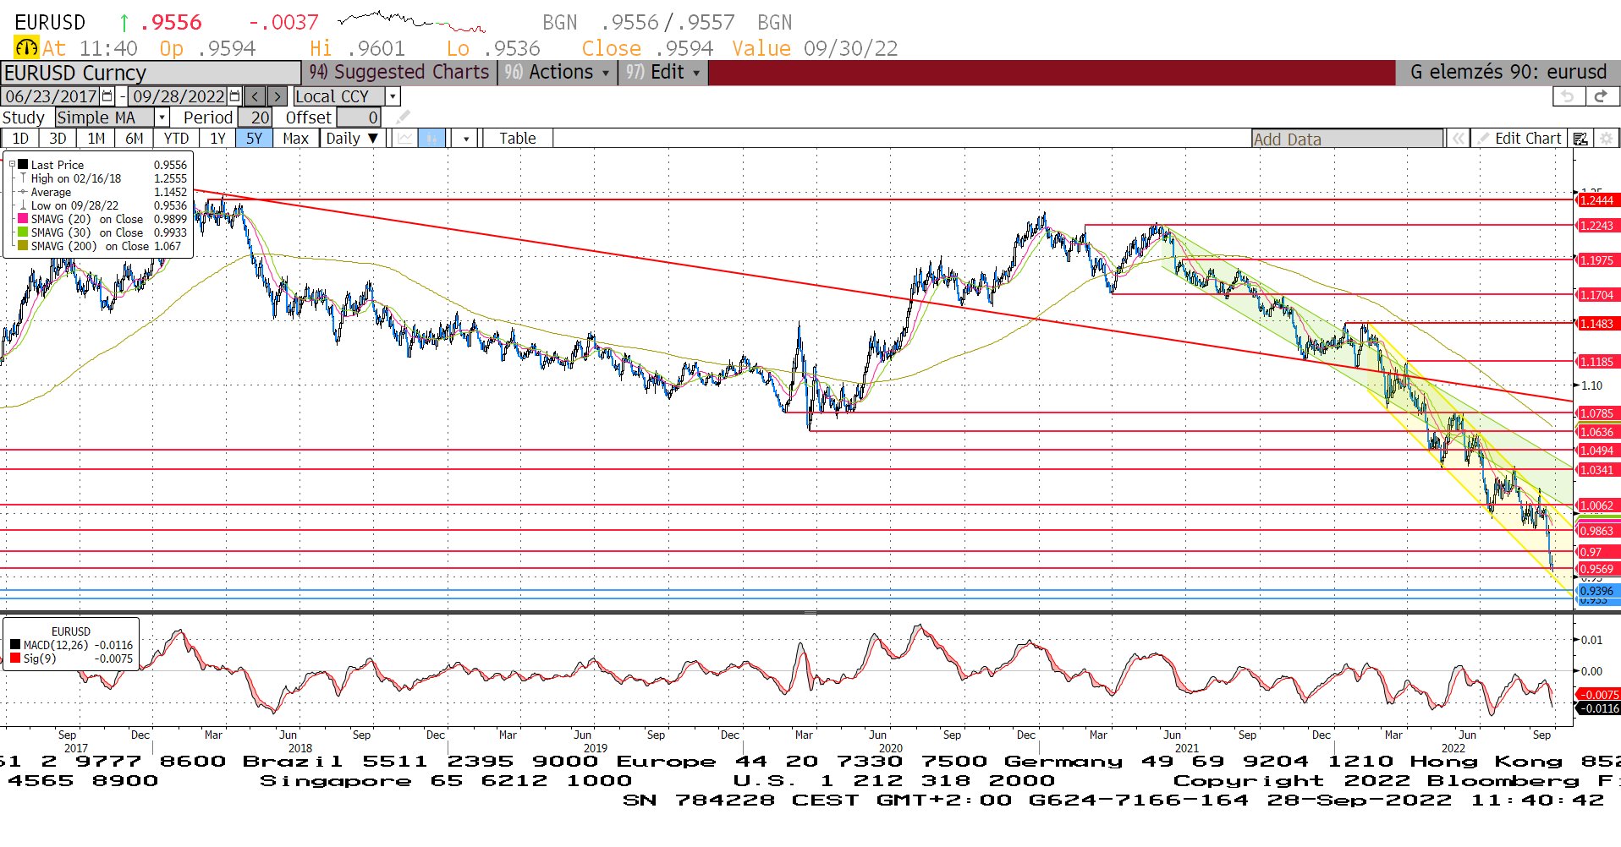1621x847 pixels.
Task: Click the end date field 09/28/2022
Action: coord(179,96)
